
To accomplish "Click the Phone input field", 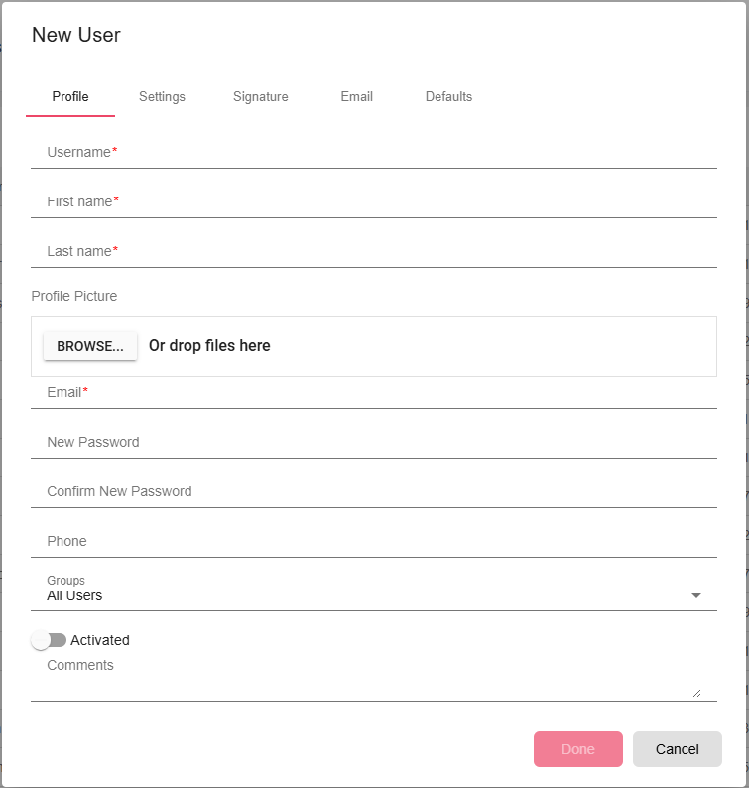I will click(x=374, y=541).
